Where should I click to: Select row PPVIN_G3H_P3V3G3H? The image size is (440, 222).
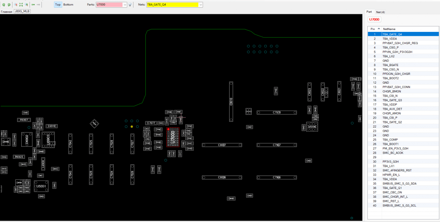(403, 52)
